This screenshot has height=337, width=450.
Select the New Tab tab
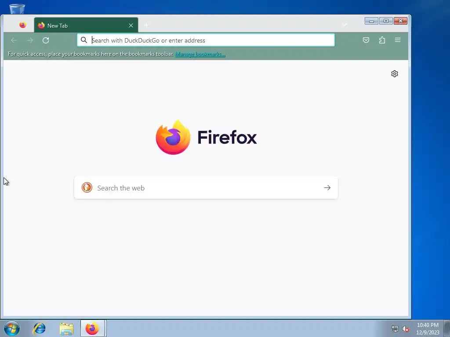(x=86, y=25)
